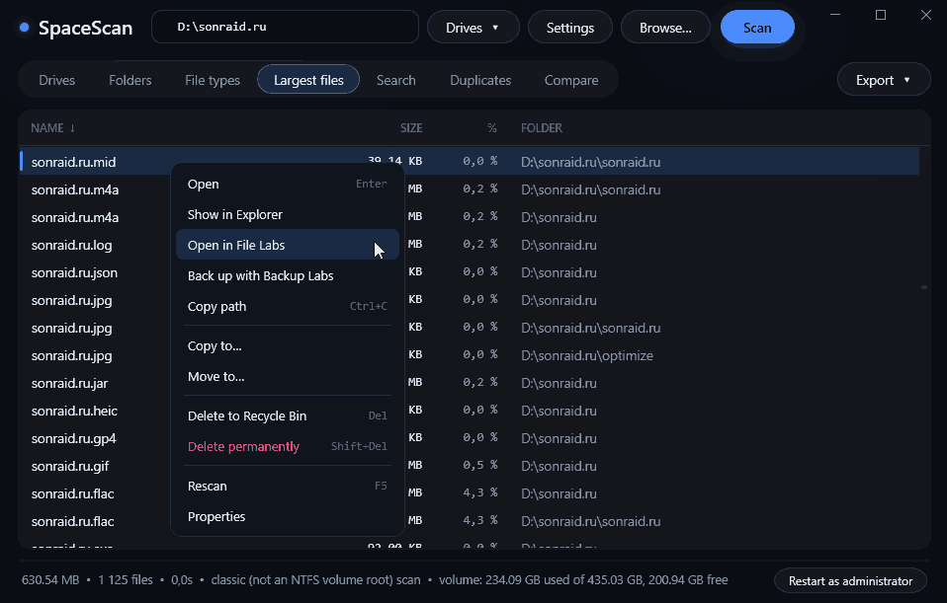Screen dimensions: 947x603
Task: Choose Rescan in context menu
Action: point(288,486)
